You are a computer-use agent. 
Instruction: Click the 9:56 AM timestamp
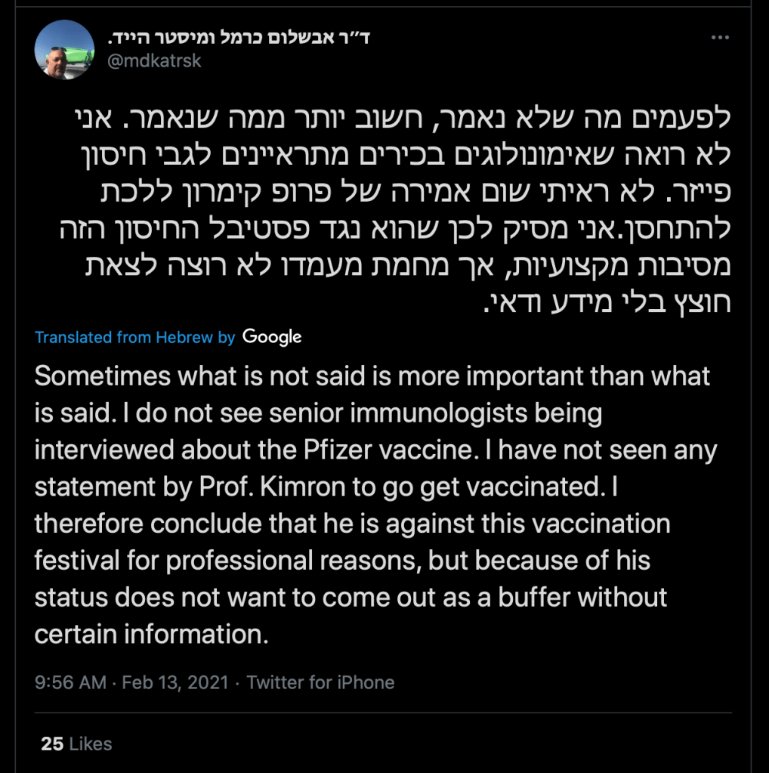coord(70,682)
